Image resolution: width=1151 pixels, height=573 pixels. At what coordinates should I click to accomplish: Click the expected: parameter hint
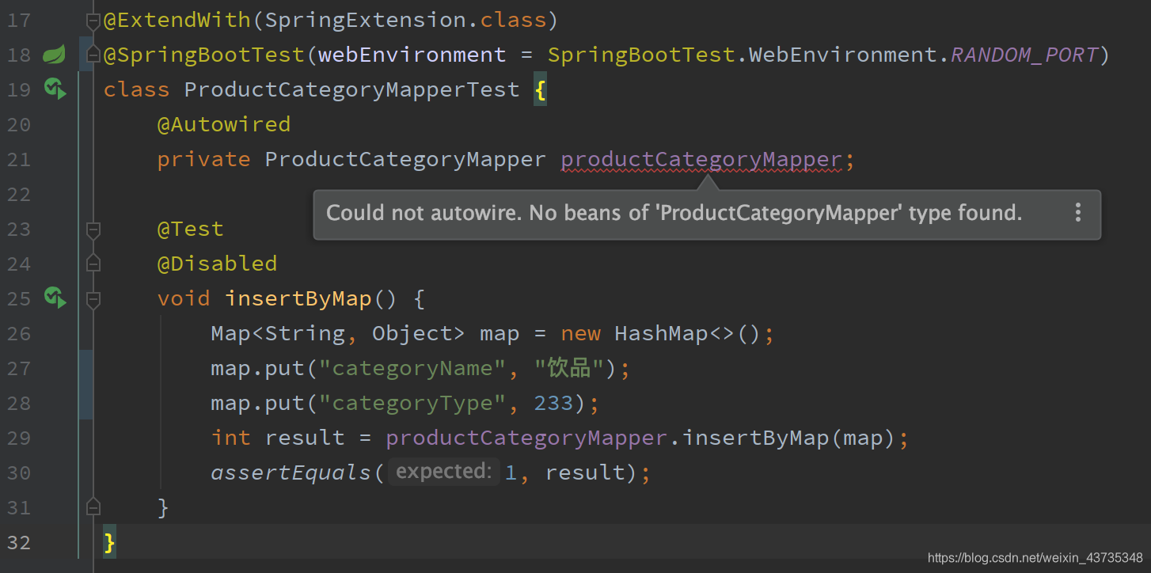point(443,472)
